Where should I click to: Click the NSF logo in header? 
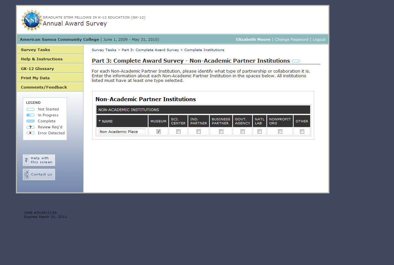point(32,20)
